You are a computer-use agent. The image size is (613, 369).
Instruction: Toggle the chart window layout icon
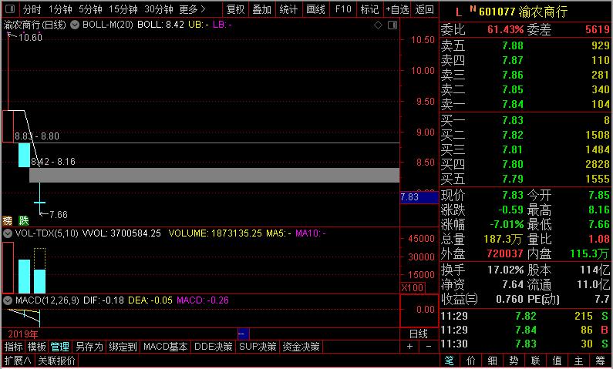click(392, 25)
